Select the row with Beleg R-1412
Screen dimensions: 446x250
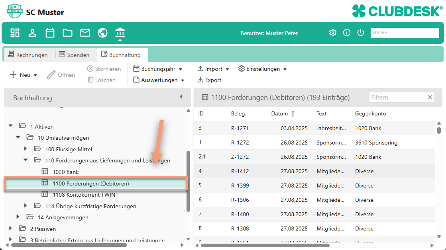click(x=314, y=171)
